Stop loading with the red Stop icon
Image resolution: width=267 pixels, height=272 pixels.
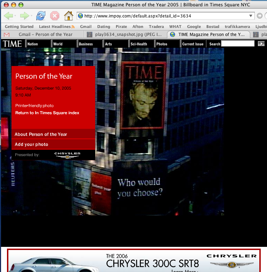pos(55,16)
